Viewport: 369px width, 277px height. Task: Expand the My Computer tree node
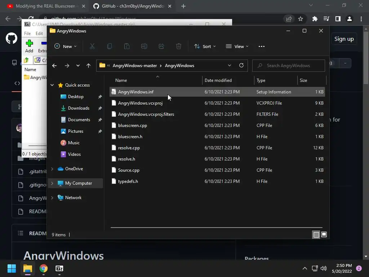coord(52,183)
